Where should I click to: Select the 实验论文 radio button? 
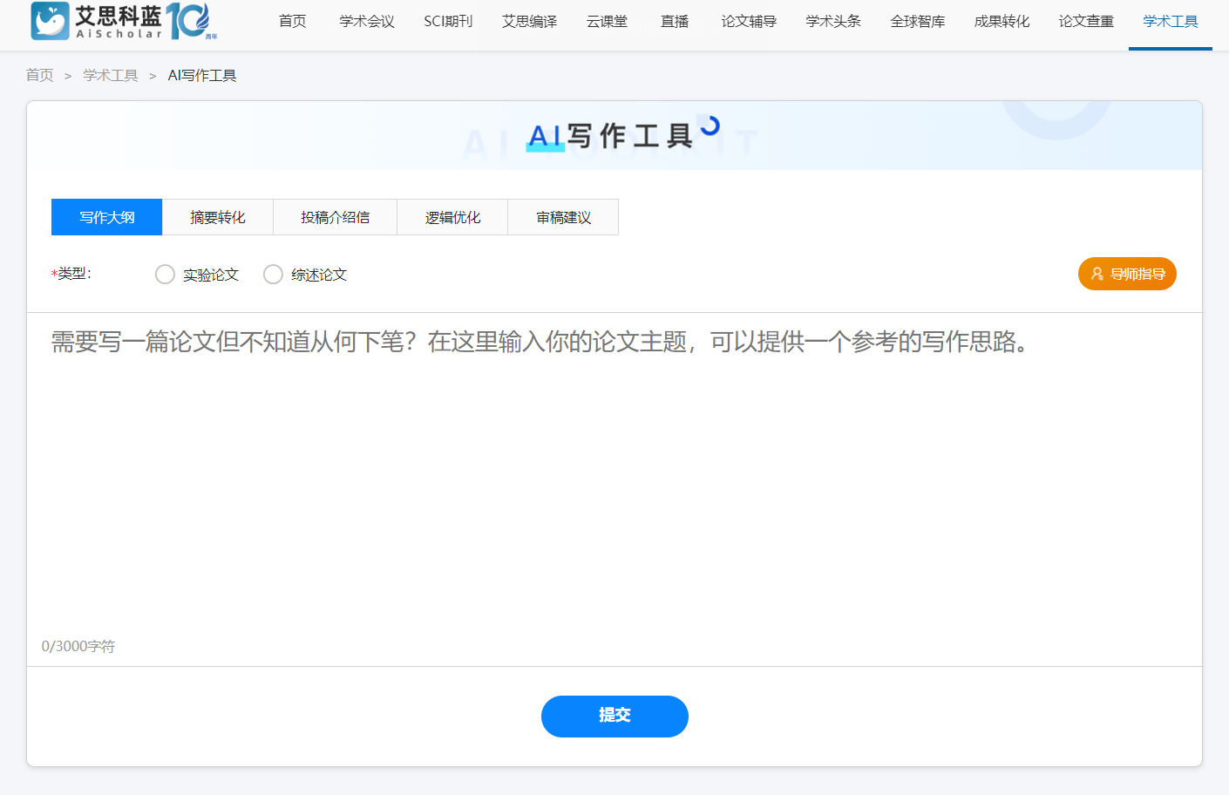(x=165, y=275)
